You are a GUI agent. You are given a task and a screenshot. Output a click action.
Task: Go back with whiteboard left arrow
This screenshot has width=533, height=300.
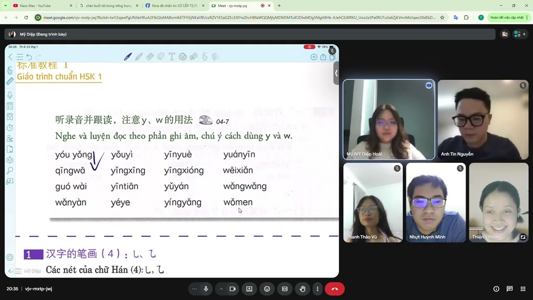(10, 57)
